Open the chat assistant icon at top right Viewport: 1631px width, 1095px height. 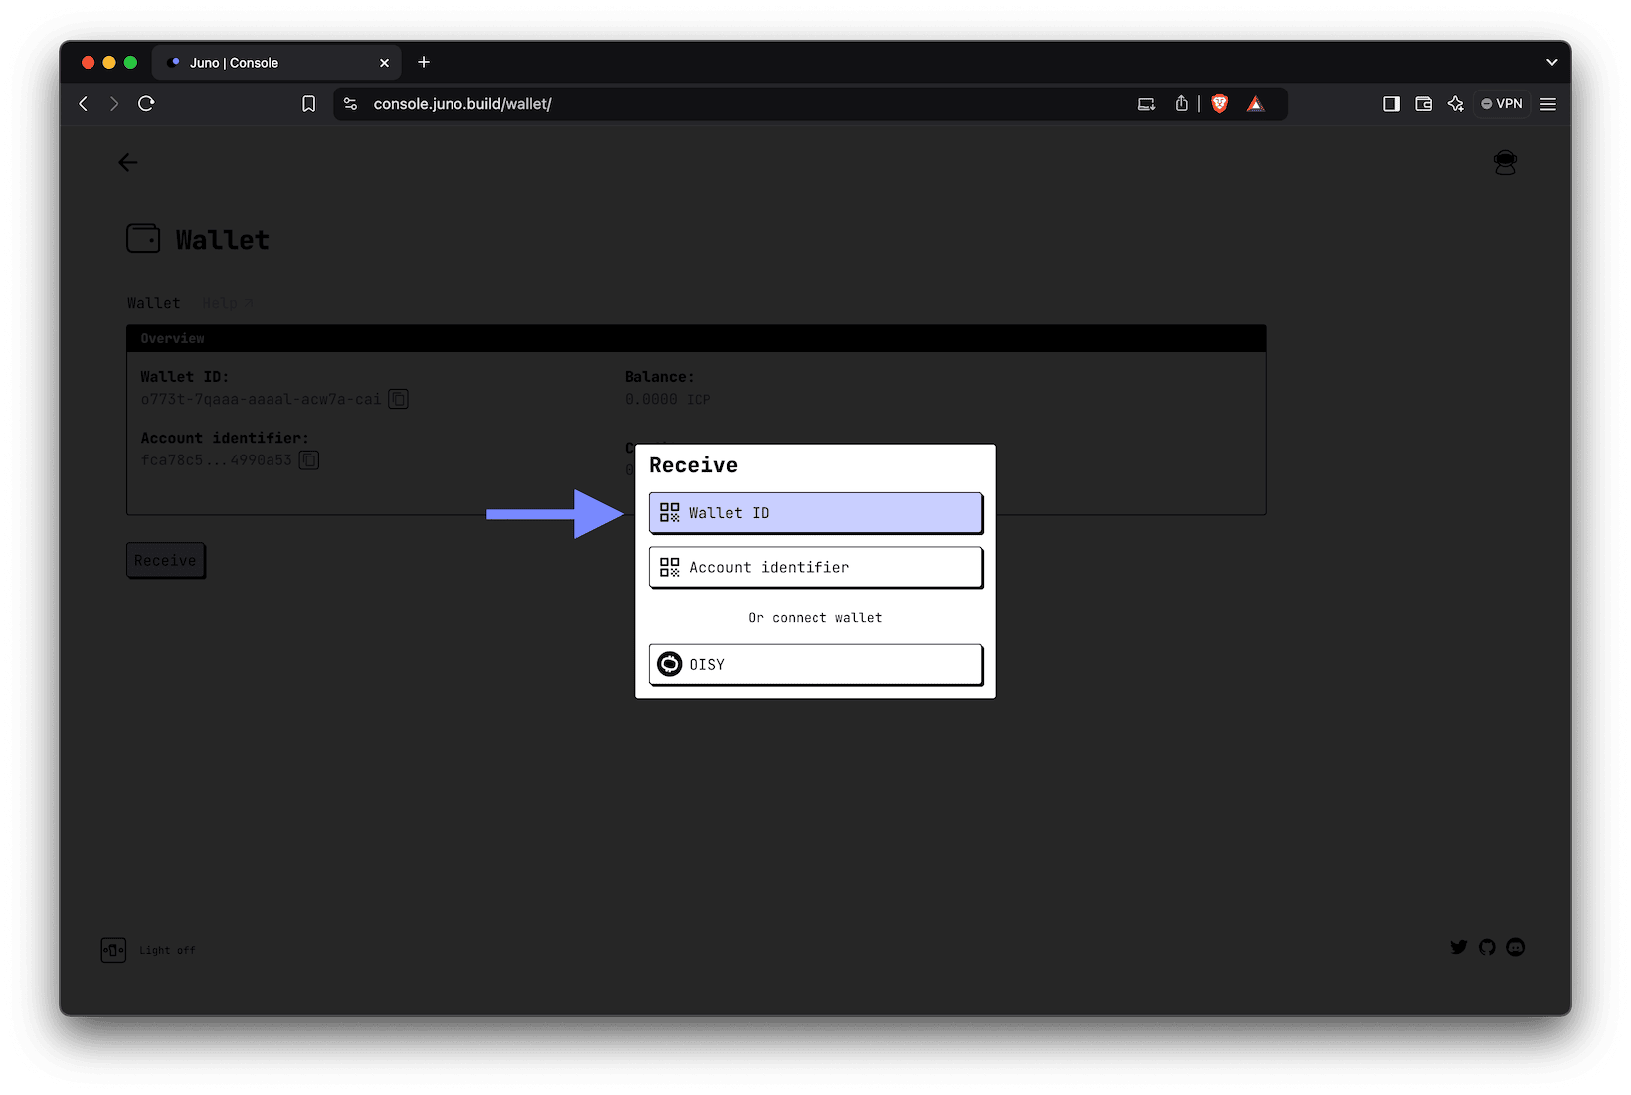(1505, 162)
